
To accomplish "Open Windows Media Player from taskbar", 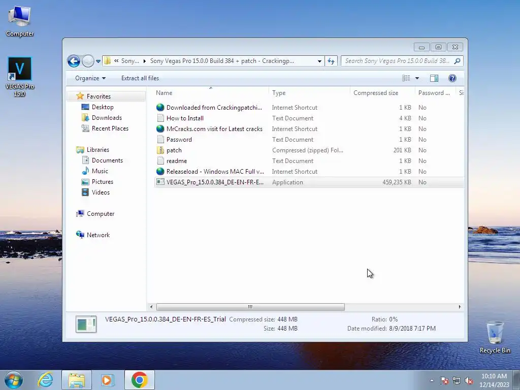I will [x=108, y=380].
